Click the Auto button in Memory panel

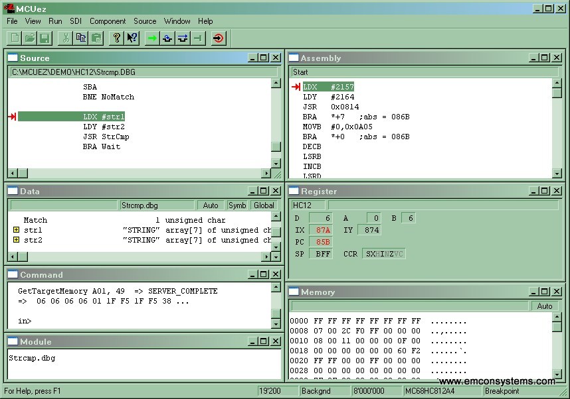click(x=544, y=306)
